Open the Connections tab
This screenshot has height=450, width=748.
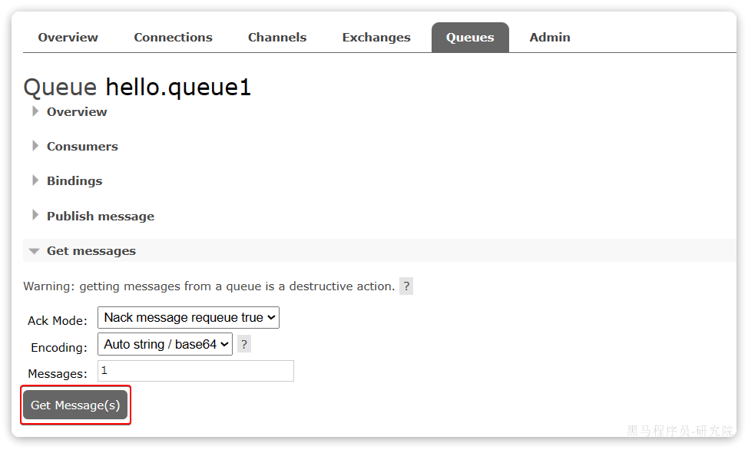(173, 38)
